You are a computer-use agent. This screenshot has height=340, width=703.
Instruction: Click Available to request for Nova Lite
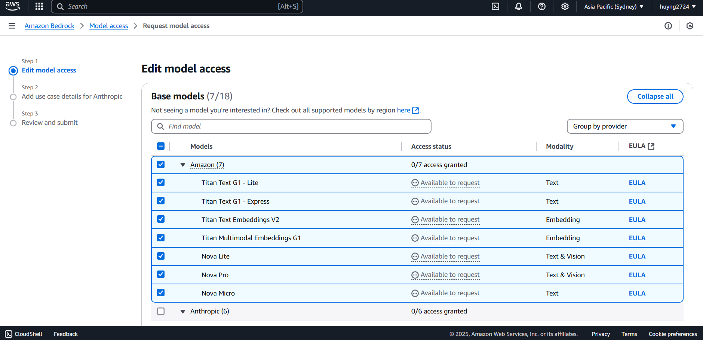(x=450, y=256)
